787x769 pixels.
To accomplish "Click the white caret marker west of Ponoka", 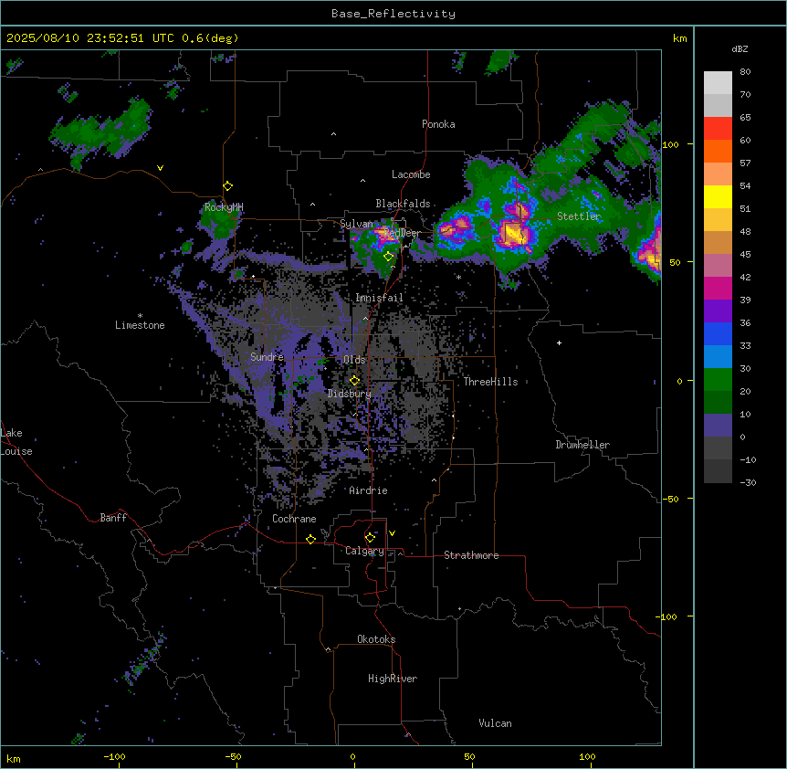I will point(333,134).
